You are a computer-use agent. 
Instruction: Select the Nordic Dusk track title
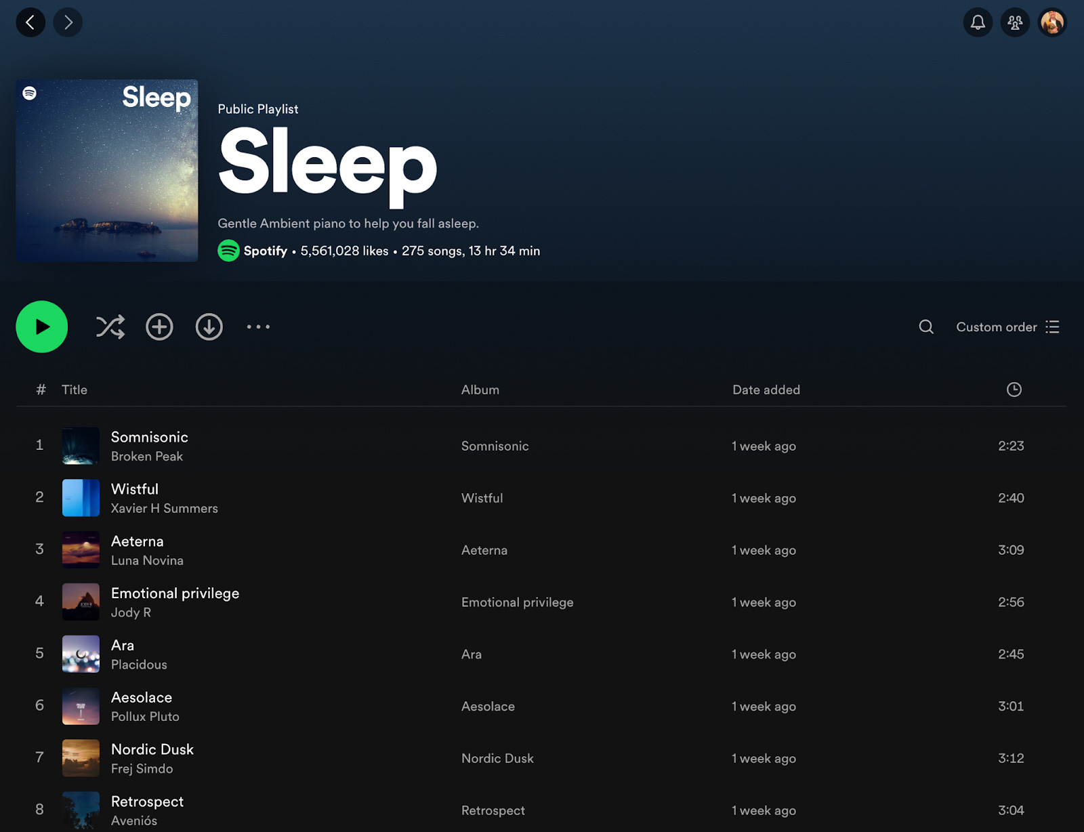[x=152, y=750]
